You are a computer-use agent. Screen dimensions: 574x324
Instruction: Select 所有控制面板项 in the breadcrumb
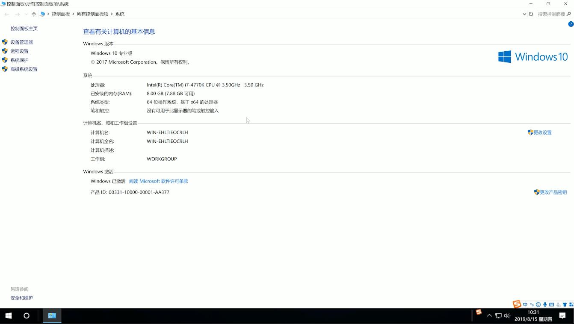92,14
